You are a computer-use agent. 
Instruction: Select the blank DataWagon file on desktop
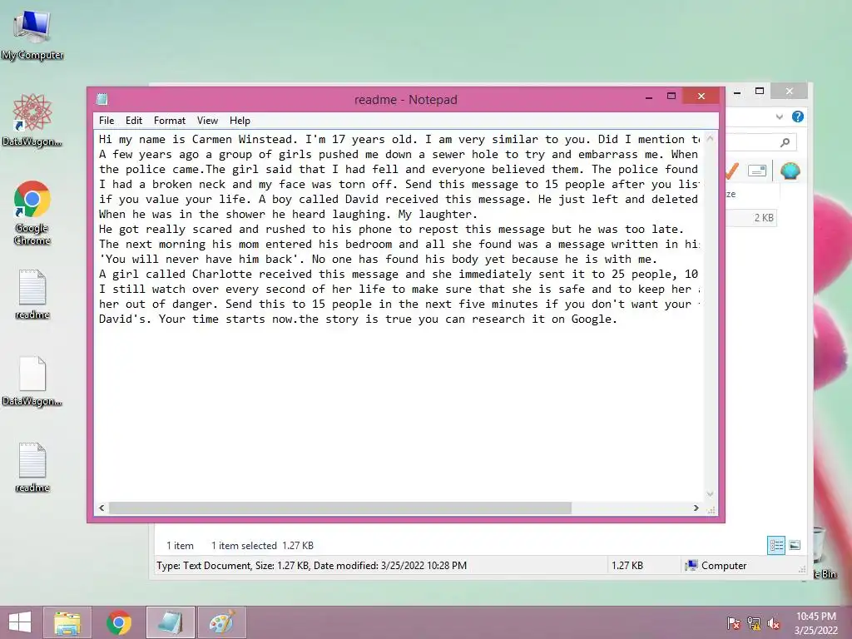(32, 381)
